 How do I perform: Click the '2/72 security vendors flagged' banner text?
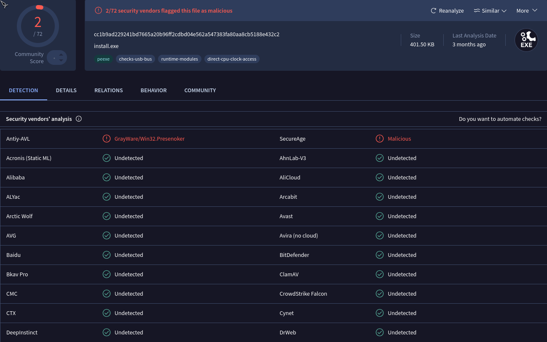coord(169,11)
